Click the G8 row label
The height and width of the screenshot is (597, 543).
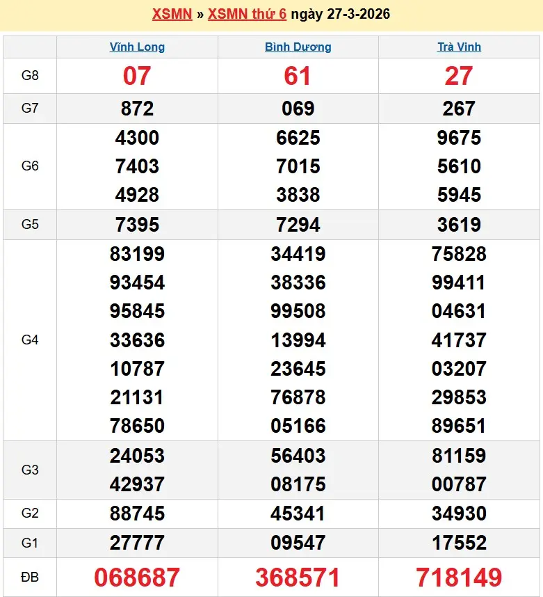30,76
